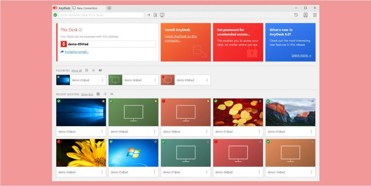
Task: Click demo-03@ad favorite thumbnail
Action: pos(63,80)
